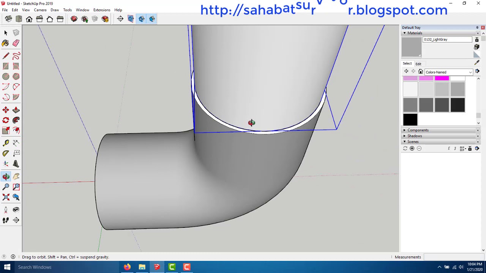Open the 3D Warehouse toolbar icon

coord(74,19)
